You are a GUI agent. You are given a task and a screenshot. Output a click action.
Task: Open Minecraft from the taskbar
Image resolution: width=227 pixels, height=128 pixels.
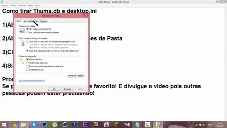[117, 125]
